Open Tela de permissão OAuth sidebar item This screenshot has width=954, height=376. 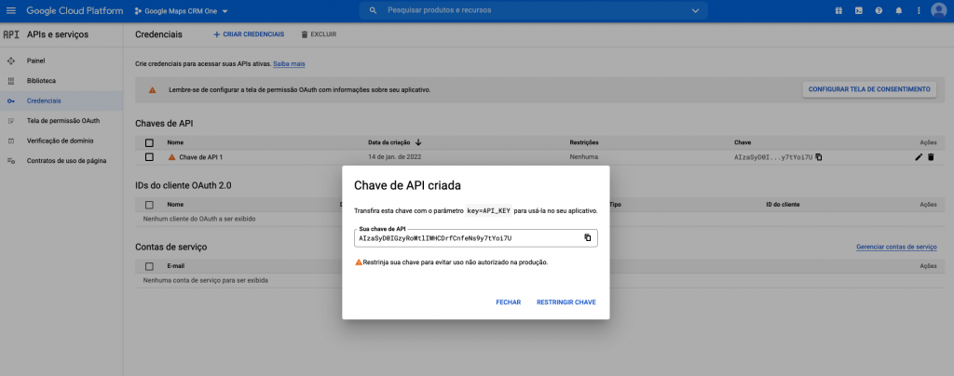pos(63,121)
